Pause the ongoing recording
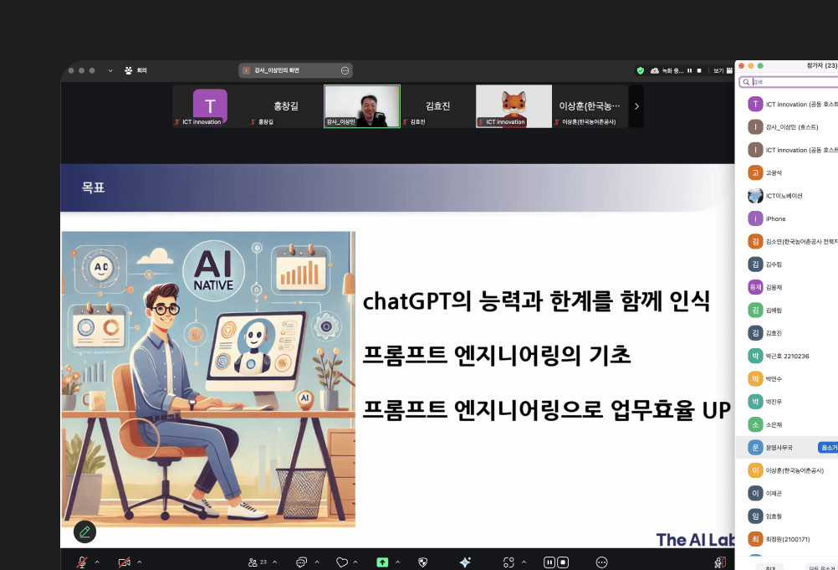This screenshot has height=570, width=838. coord(550,562)
